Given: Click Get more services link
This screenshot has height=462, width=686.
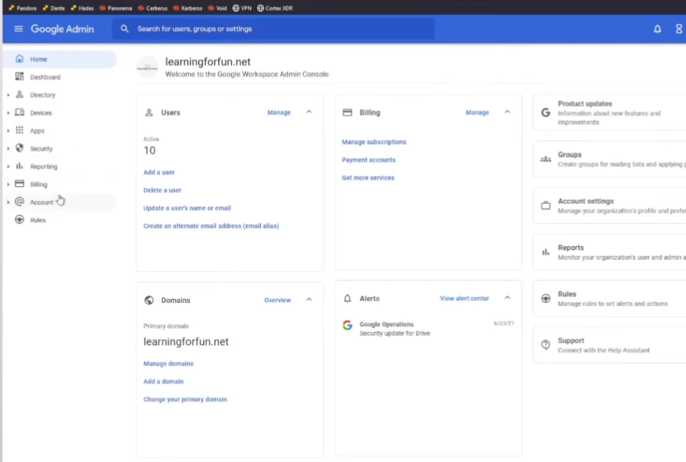Looking at the screenshot, I should pyautogui.click(x=368, y=178).
